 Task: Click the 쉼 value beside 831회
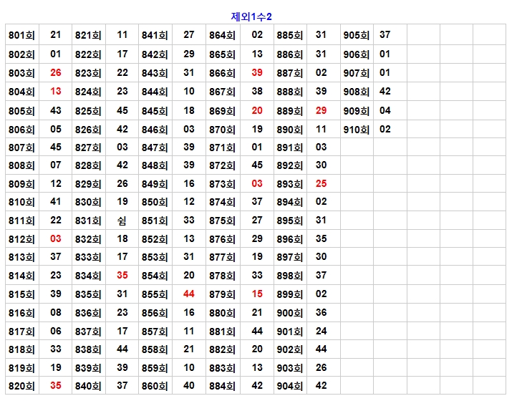pos(122,221)
